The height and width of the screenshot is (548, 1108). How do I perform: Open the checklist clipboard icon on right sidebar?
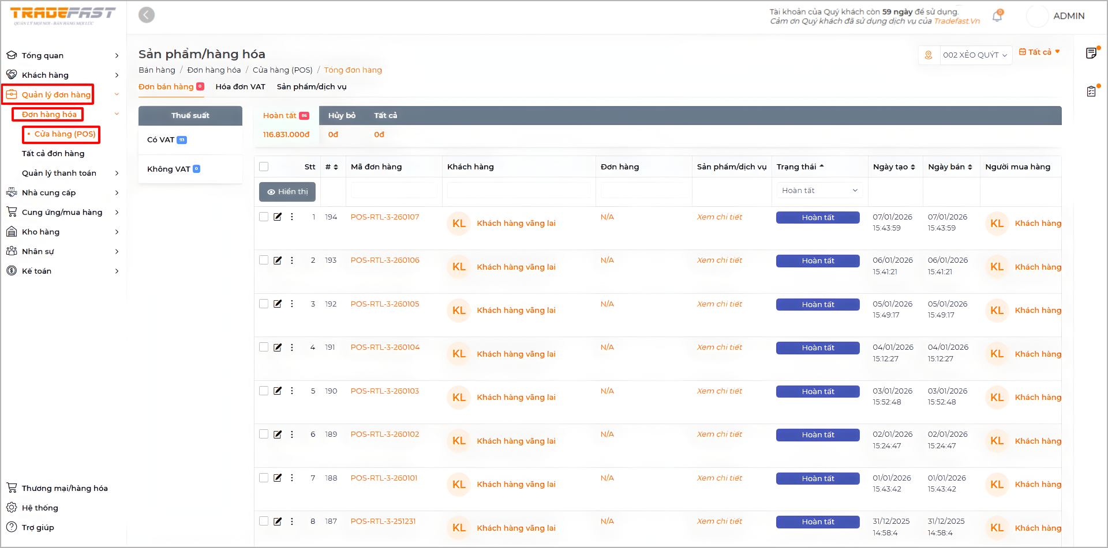click(1091, 91)
